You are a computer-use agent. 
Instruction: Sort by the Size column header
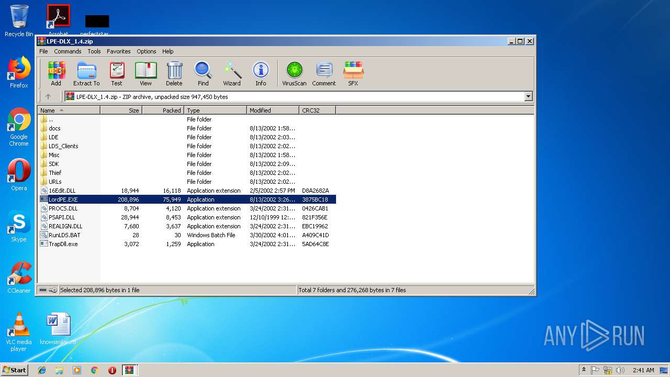(x=121, y=110)
